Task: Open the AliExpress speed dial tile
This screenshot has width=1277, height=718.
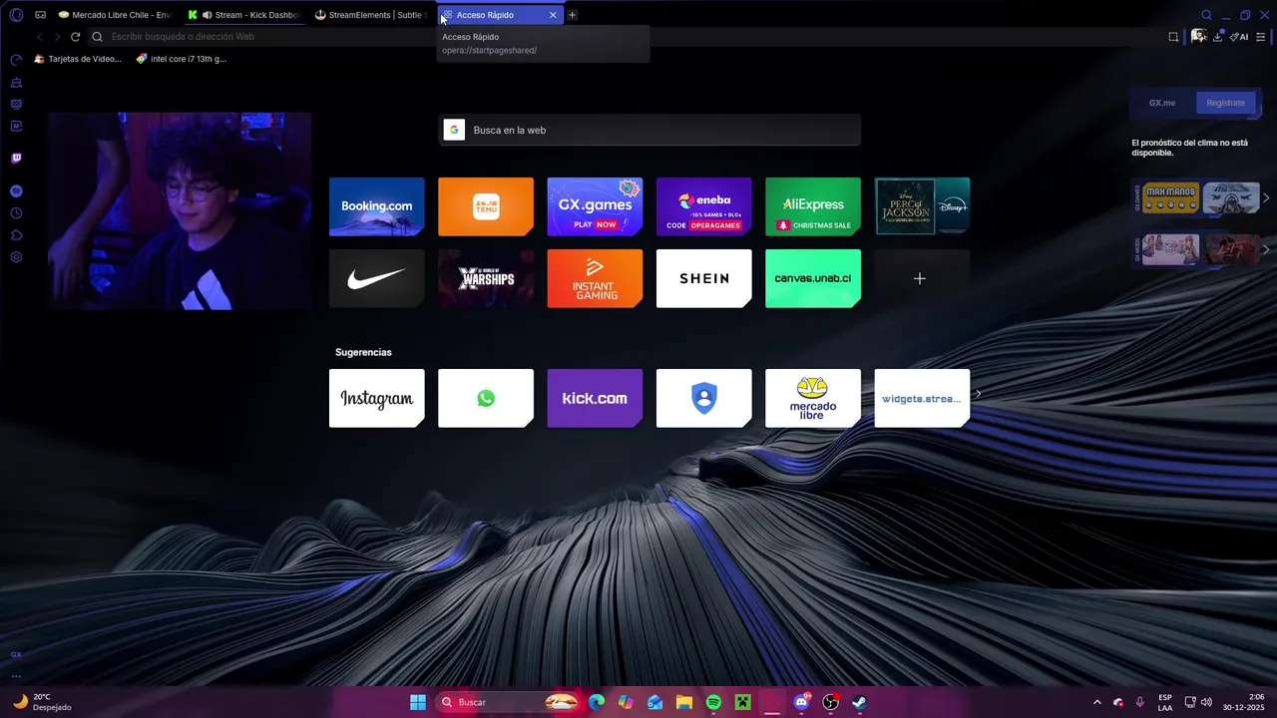Action: pos(813,206)
